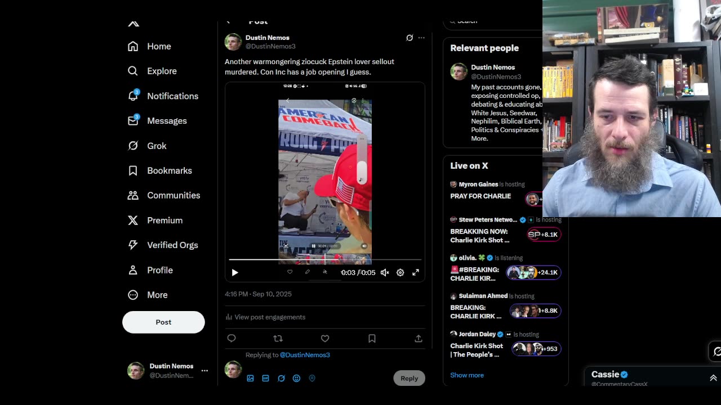Click the Verified Orgs lightning icon
The height and width of the screenshot is (405, 721).
pyautogui.click(x=133, y=245)
